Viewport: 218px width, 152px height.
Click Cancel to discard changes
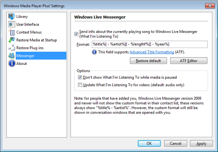176,143
